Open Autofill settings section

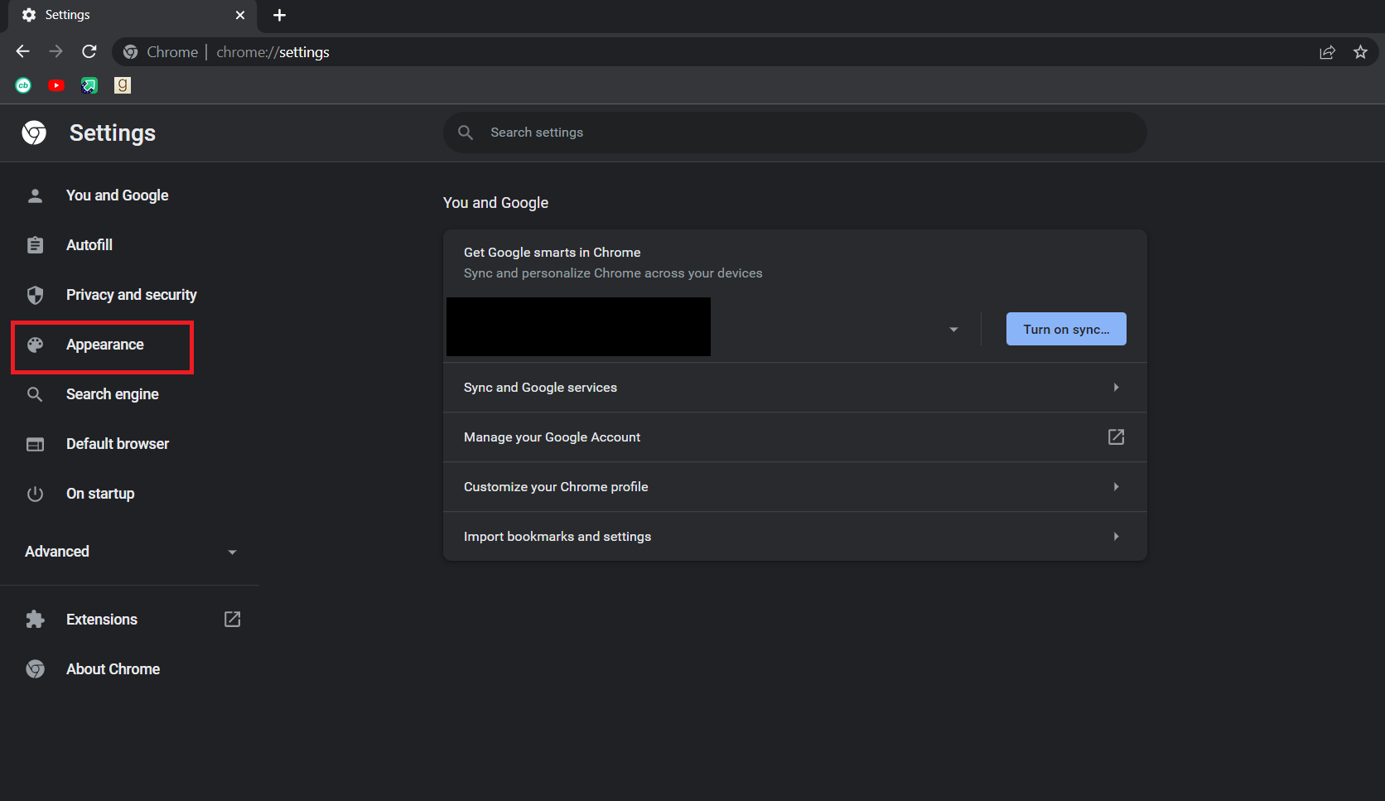[x=89, y=245]
